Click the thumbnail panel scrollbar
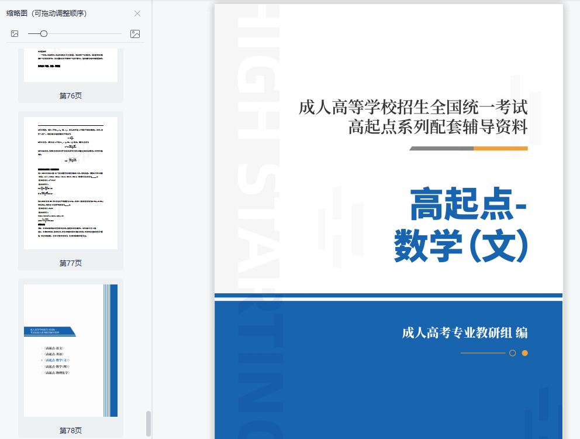 click(x=149, y=423)
